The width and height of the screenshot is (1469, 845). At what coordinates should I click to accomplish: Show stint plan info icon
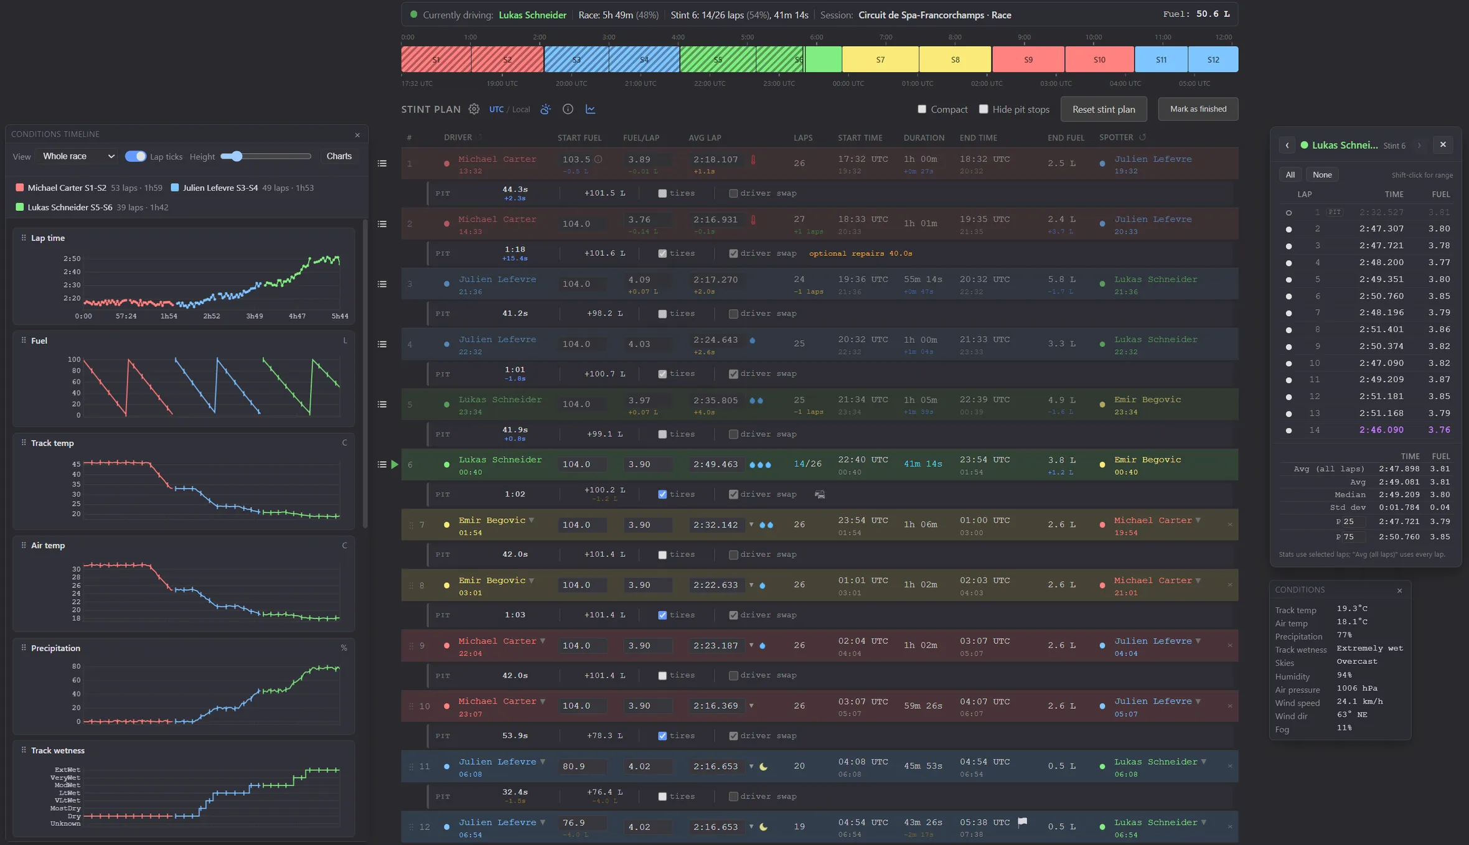[568, 109]
